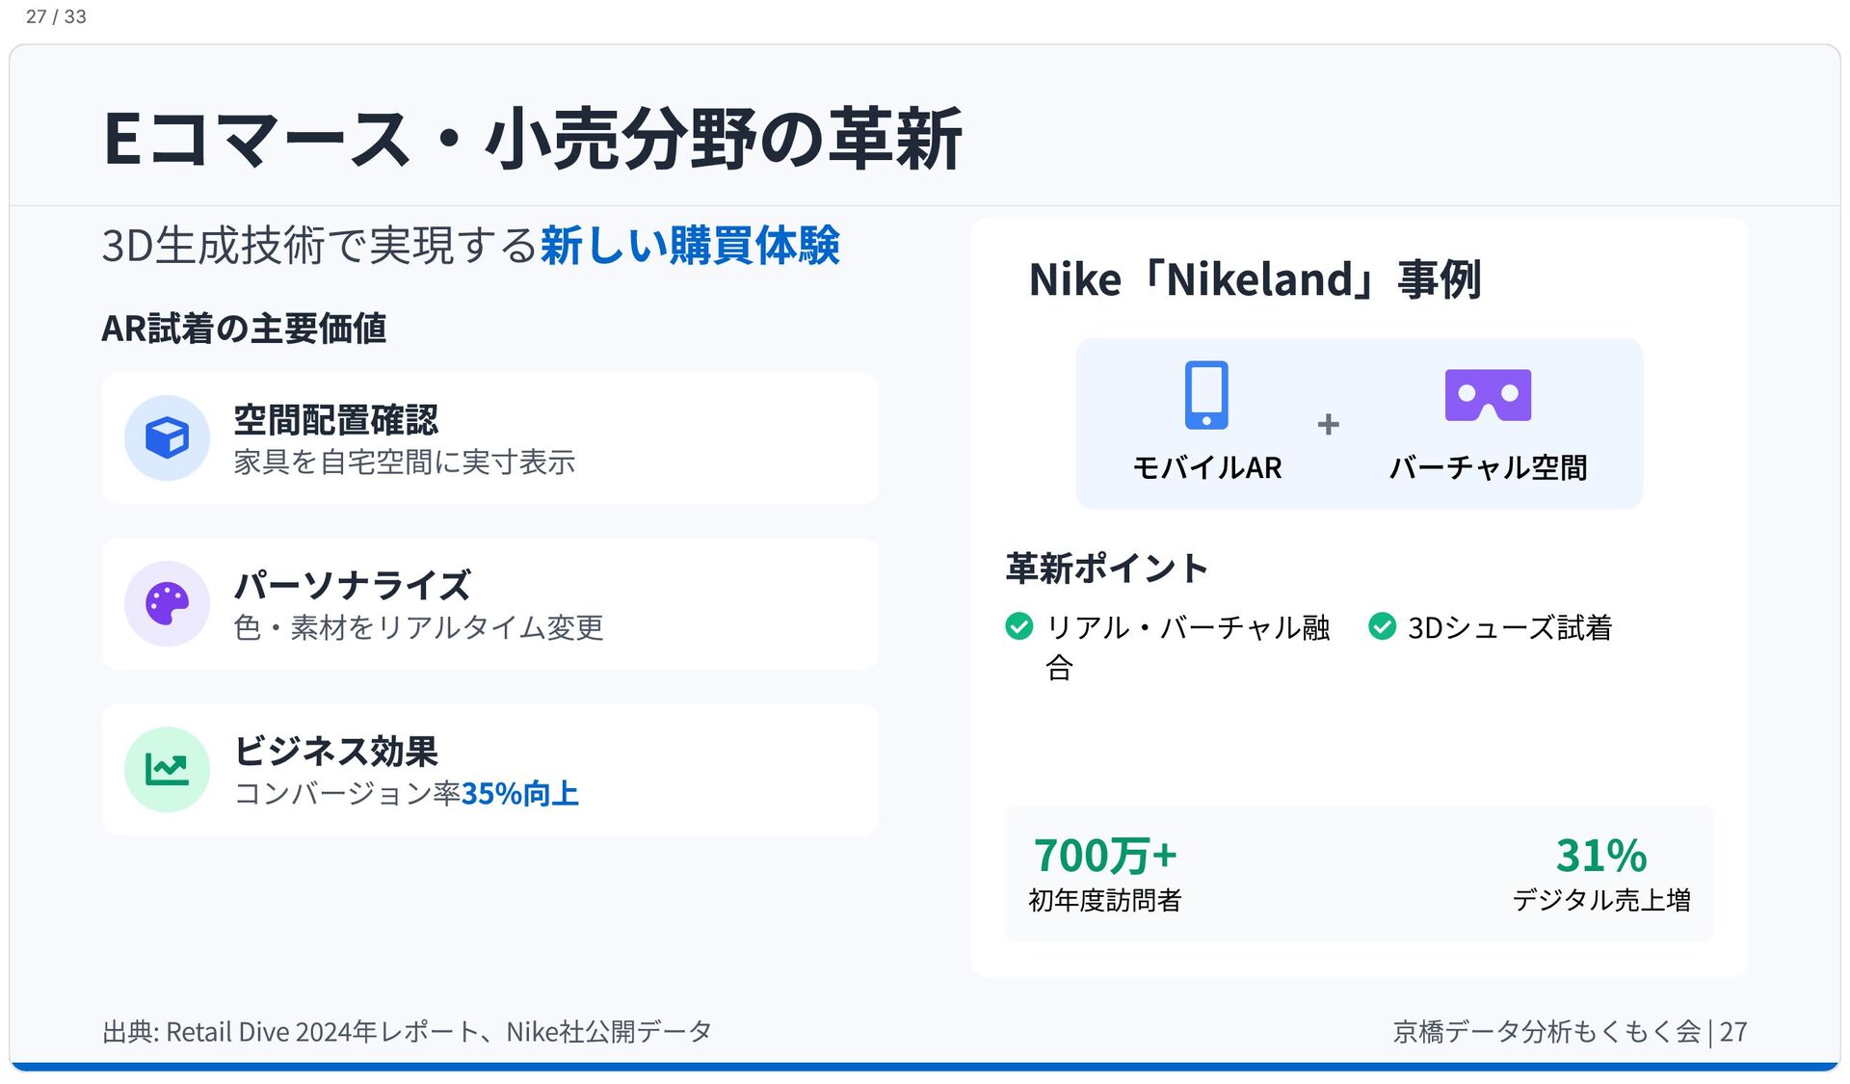Click the purple palette icon
Screen dimensions: 1850x1084
point(167,603)
